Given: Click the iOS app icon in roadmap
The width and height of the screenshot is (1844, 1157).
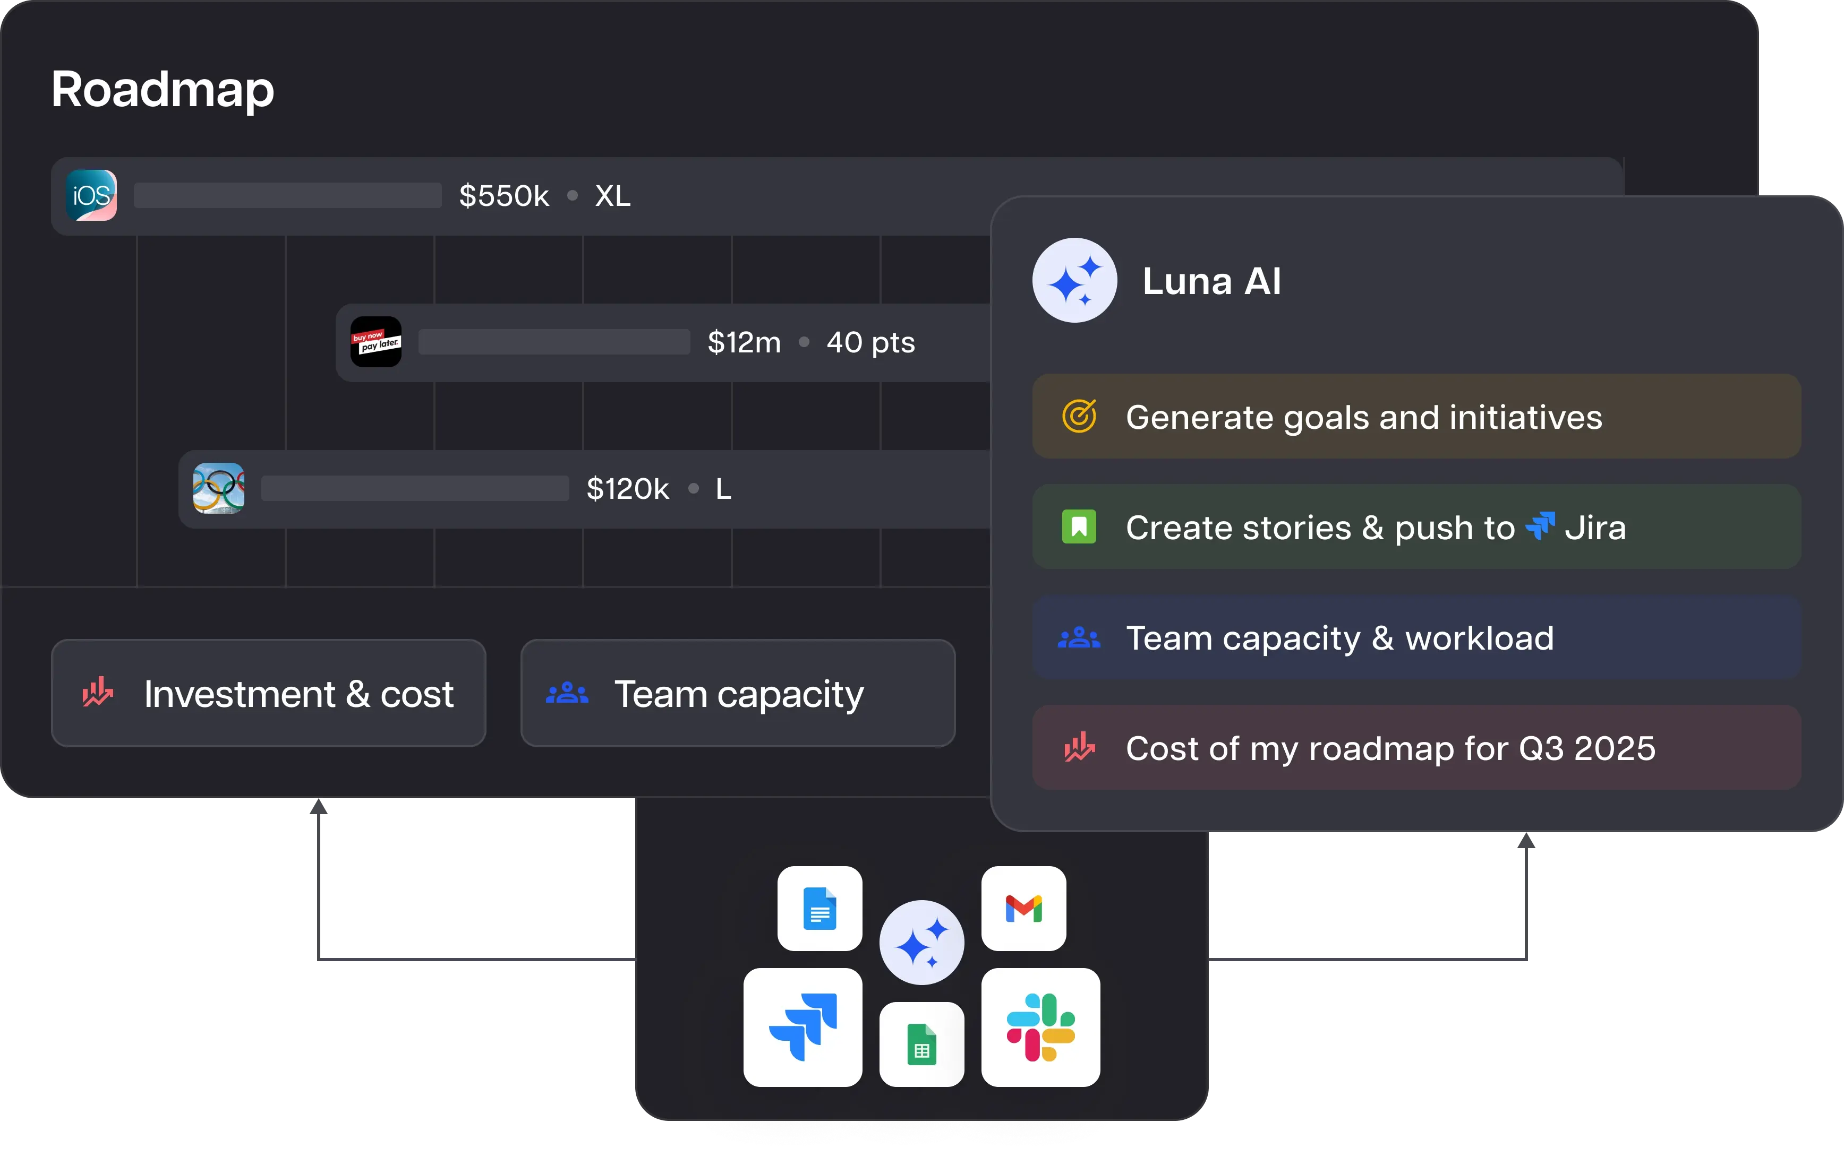Looking at the screenshot, I should point(92,196).
